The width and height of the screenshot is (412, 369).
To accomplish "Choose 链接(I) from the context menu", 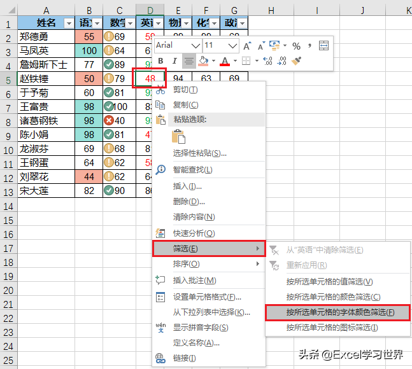I will click(209, 358).
